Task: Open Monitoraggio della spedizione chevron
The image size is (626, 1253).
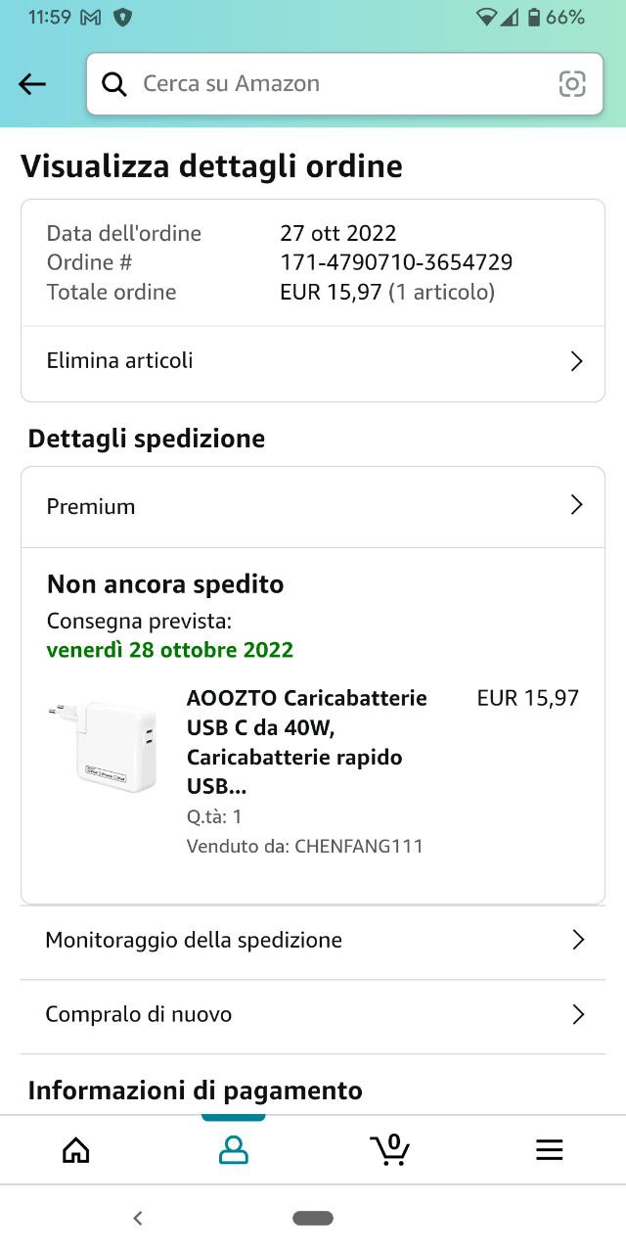Action: point(577,940)
